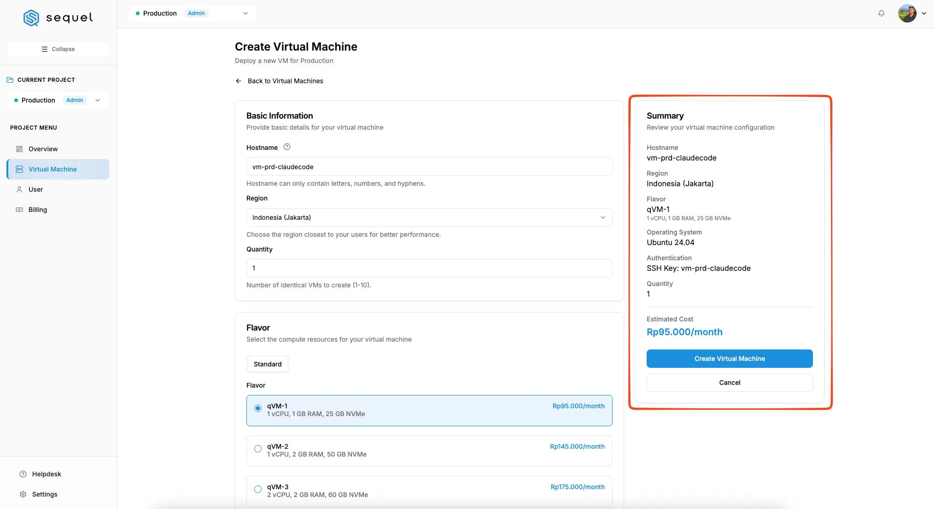Click the Hostname help question-mark icon
This screenshot has width=935, height=509.
(x=287, y=147)
